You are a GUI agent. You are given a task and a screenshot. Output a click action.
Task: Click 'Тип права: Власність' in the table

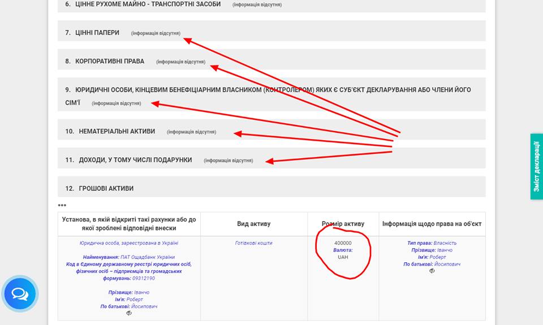click(432, 243)
